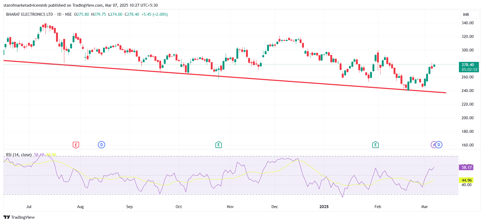The height and width of the screenshot is (223, 484).
Task: Click the Jul label on time axis
Action: point(29,207)
